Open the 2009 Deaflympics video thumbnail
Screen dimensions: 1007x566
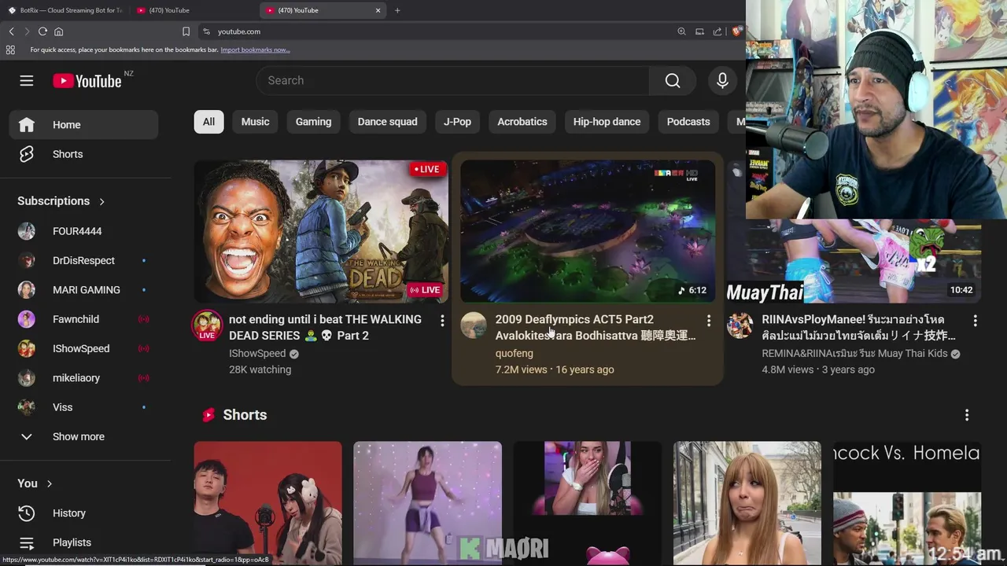click(588, 231)
